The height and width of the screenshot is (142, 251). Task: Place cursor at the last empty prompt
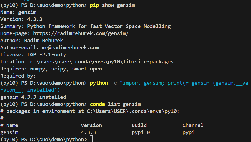91,140
